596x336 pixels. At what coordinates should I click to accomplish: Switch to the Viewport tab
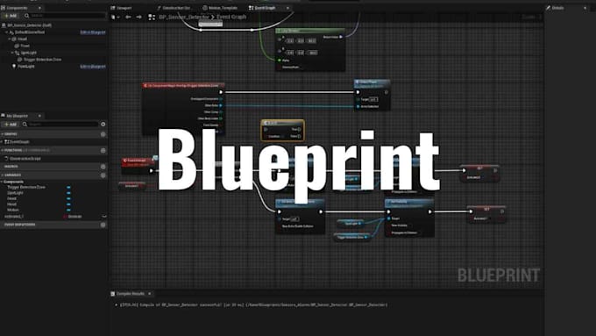[121, 8]
